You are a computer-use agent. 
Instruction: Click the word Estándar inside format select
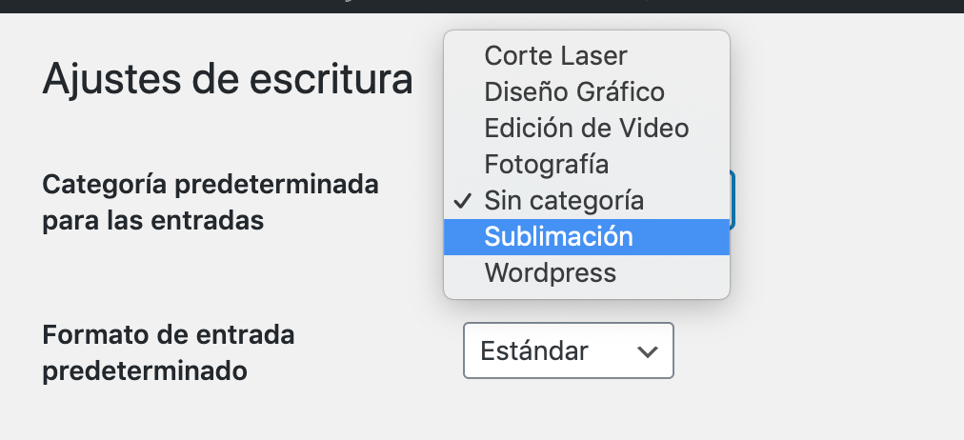534,350
